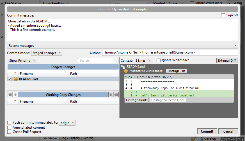Click the Commit button
Image resolution: width=245 pixels, height=141 pixels.
[x=207, y=131]
